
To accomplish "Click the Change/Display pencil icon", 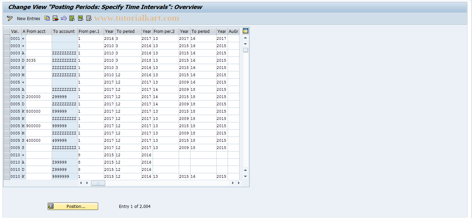I will [9, 18].
